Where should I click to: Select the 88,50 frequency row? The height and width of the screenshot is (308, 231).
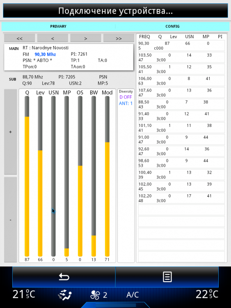[x=181, y=104]
